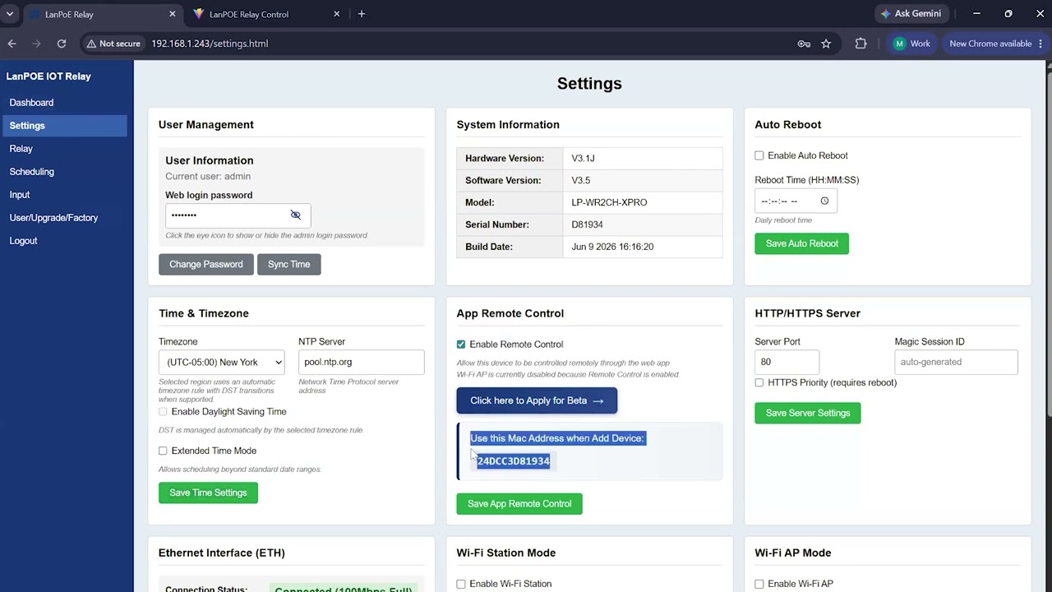Screen dimensions: 1052x592
Task: Click Save Auto Reboot
Action: pos(802,243)
